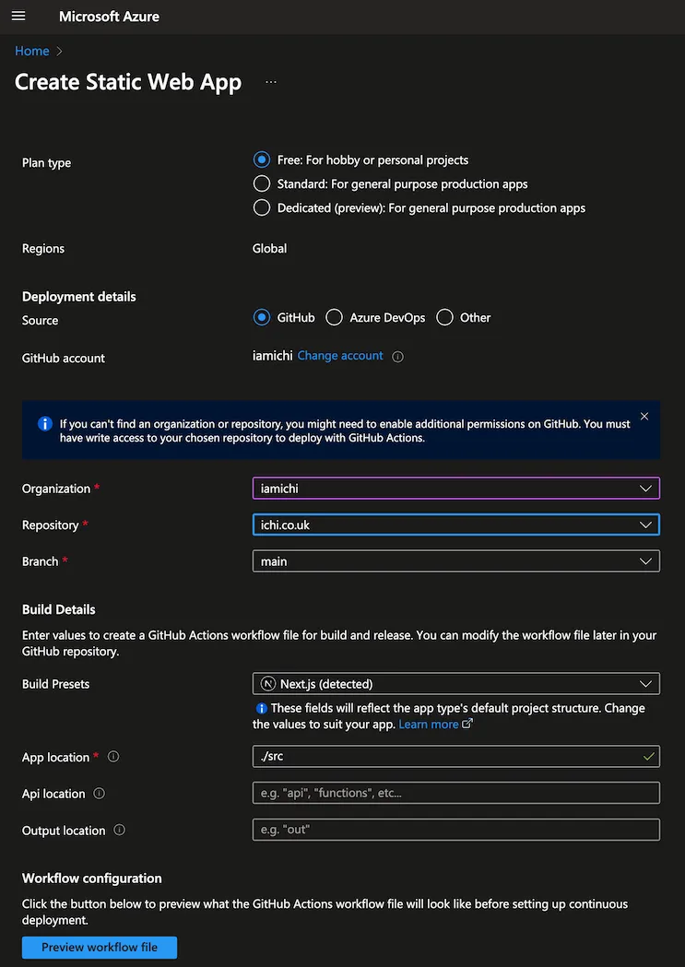685x967 pixels.
Task: Click the ellipsis next to Create Static Web App
Action: coord(271,82)
